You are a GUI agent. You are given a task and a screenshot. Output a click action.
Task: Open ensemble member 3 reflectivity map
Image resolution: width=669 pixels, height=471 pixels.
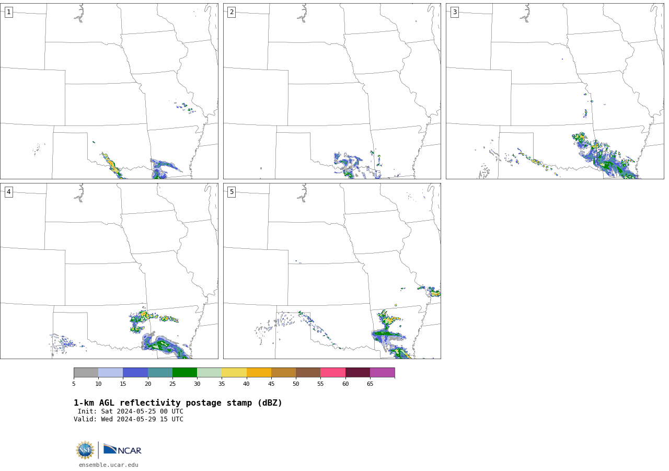(x=555, y=91)
